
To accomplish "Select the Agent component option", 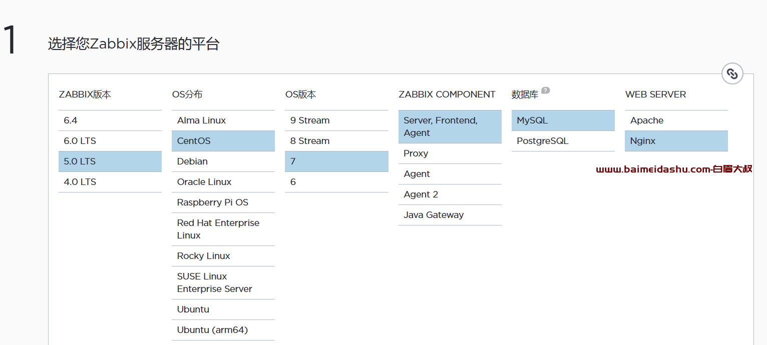I will click(x=450, y=174).
